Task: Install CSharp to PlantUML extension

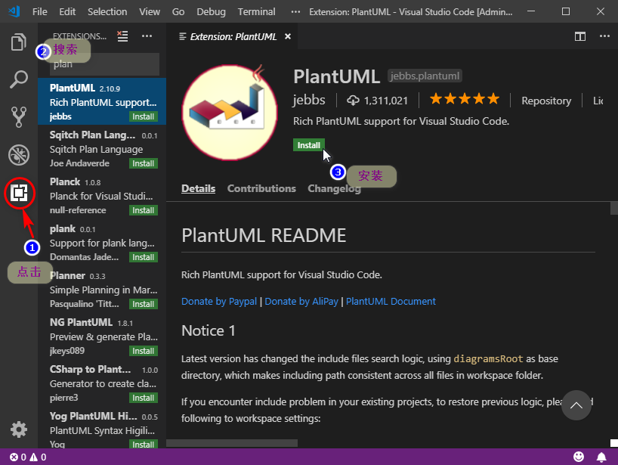Action: [x=143, y=398]
